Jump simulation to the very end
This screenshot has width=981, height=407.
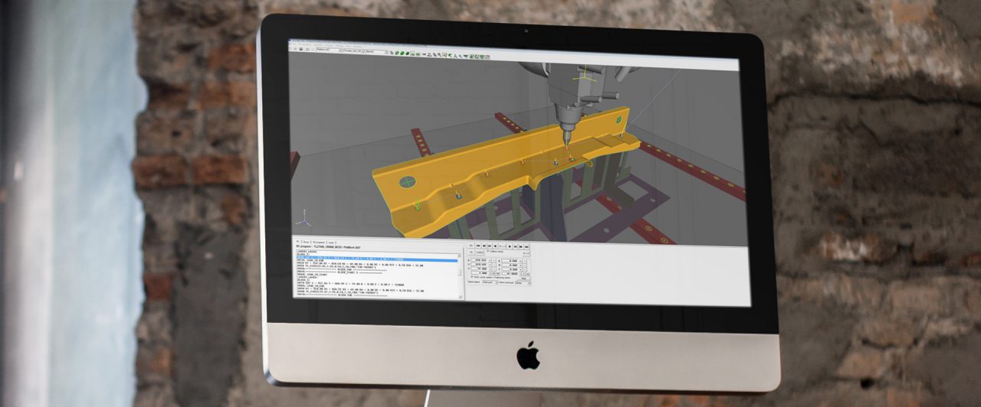point(527,246)
